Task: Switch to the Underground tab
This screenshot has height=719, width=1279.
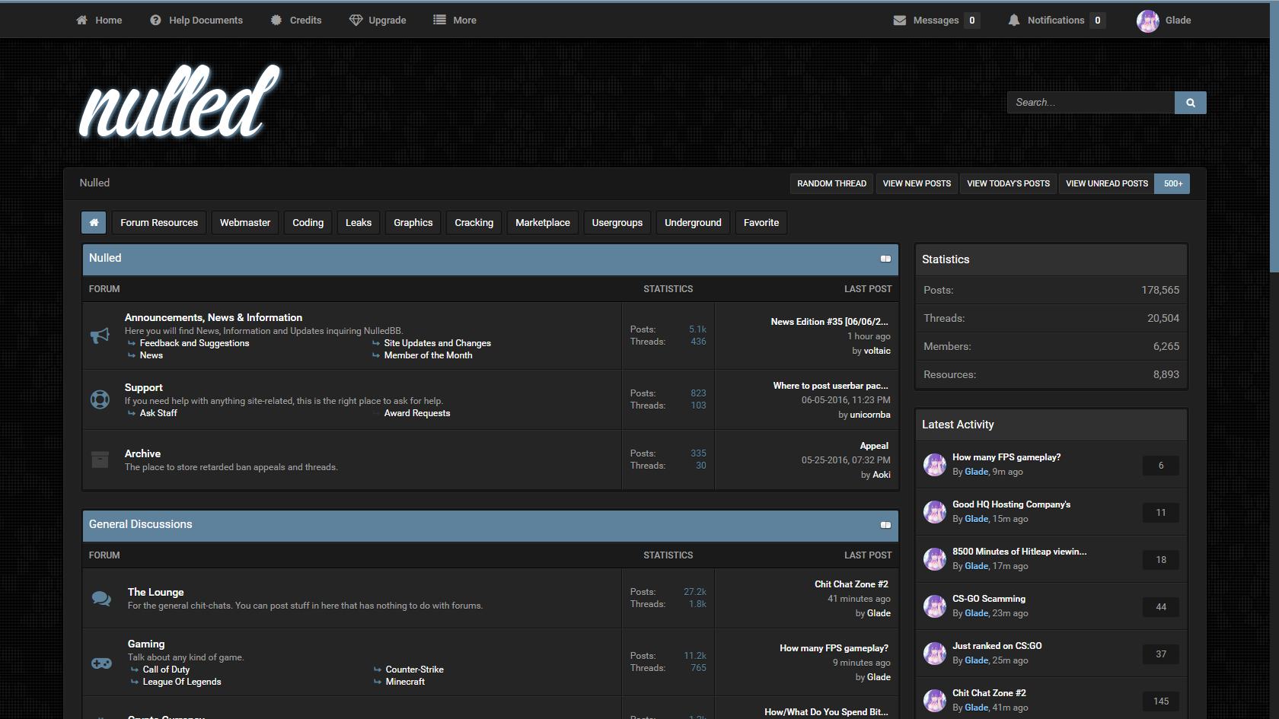Action: click(x=693, y=223)
